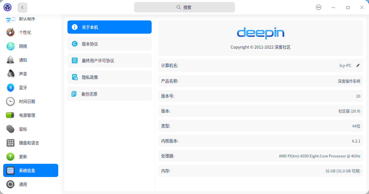
Task: Open the 电源管理 battery icon
Action: point(11,115)
